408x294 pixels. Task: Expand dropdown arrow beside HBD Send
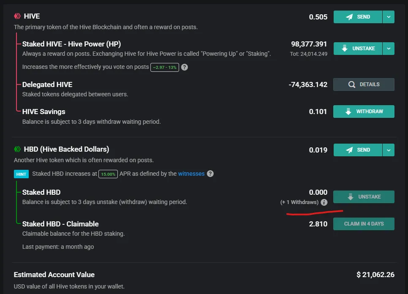pyautogui.click(x=389, y=150)
